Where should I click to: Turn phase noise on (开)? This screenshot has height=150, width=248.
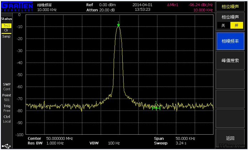(237, 25)
